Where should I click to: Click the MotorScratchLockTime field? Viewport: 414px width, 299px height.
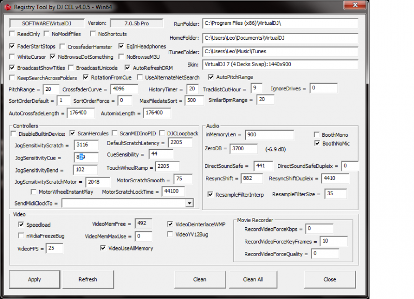[x=173, y=191]
